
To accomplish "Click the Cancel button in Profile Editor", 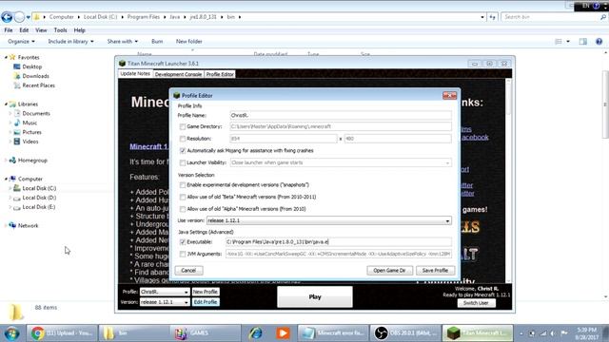I will coord(188,270).
